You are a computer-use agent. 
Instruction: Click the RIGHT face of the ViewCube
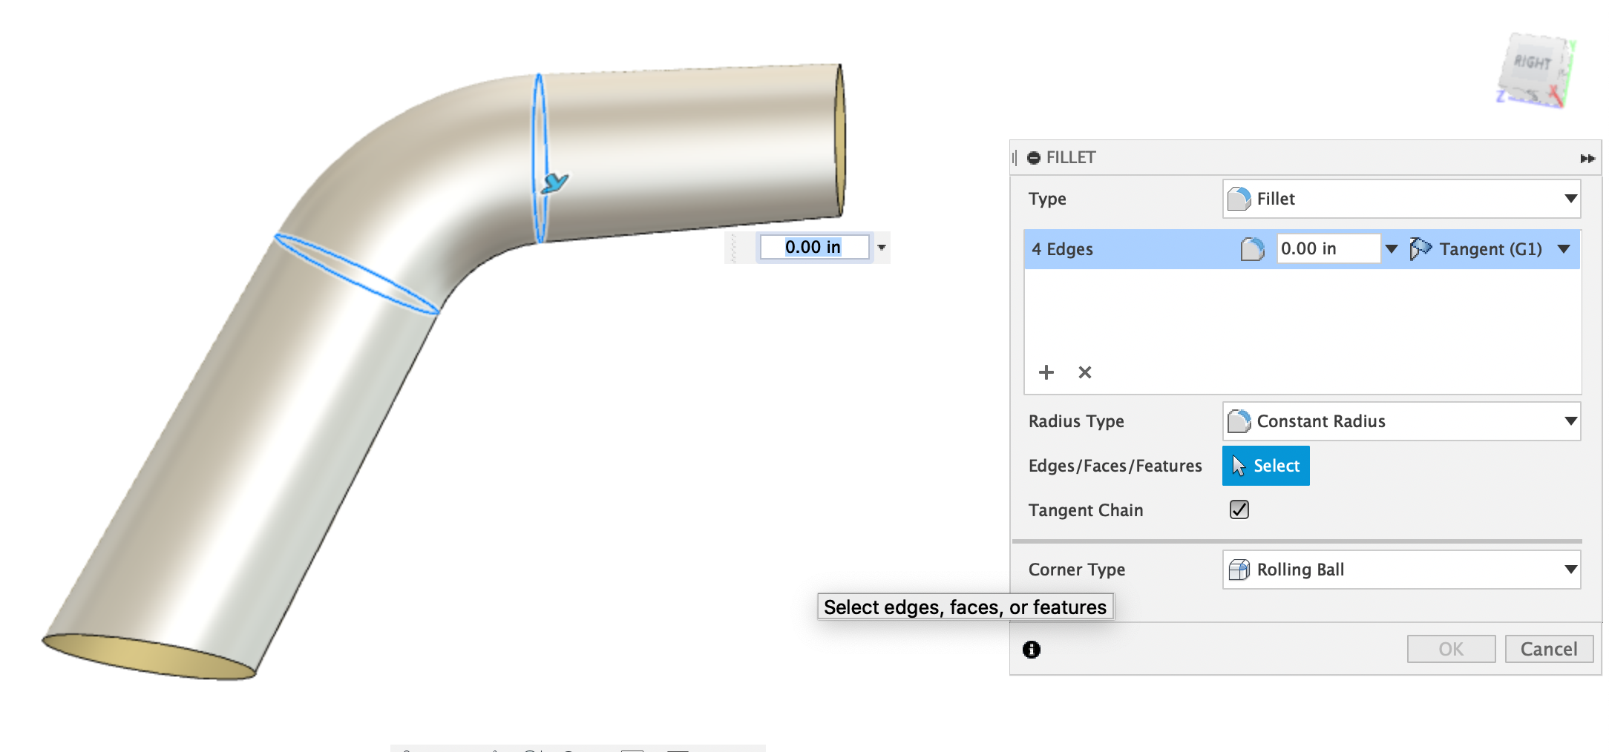(x=1533, y=67)
